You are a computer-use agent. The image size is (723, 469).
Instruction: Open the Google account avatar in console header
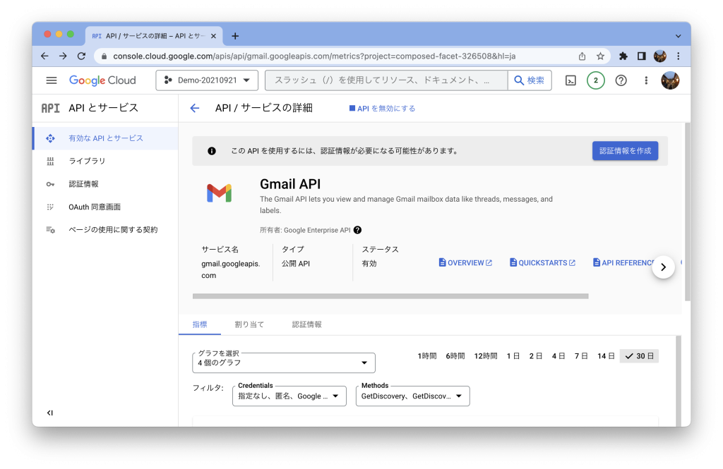(x=670, y=80)
